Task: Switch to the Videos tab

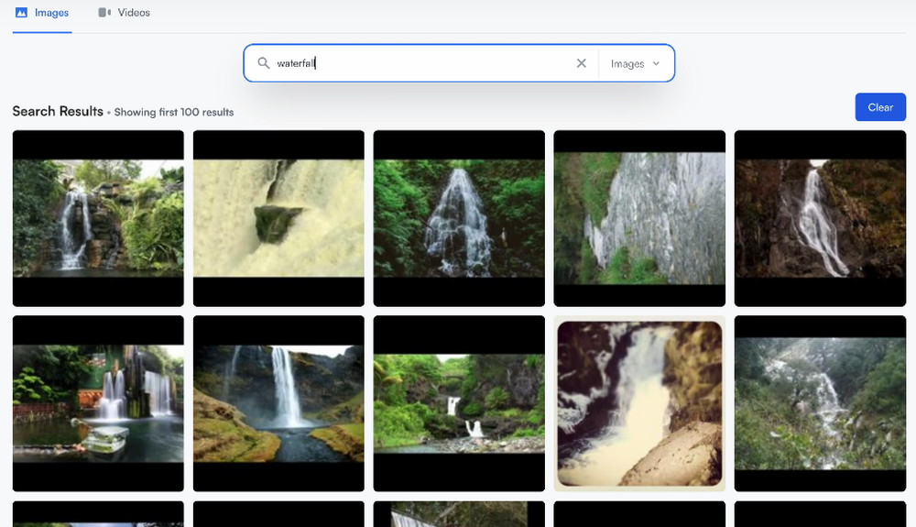Action: pos(124,13)
